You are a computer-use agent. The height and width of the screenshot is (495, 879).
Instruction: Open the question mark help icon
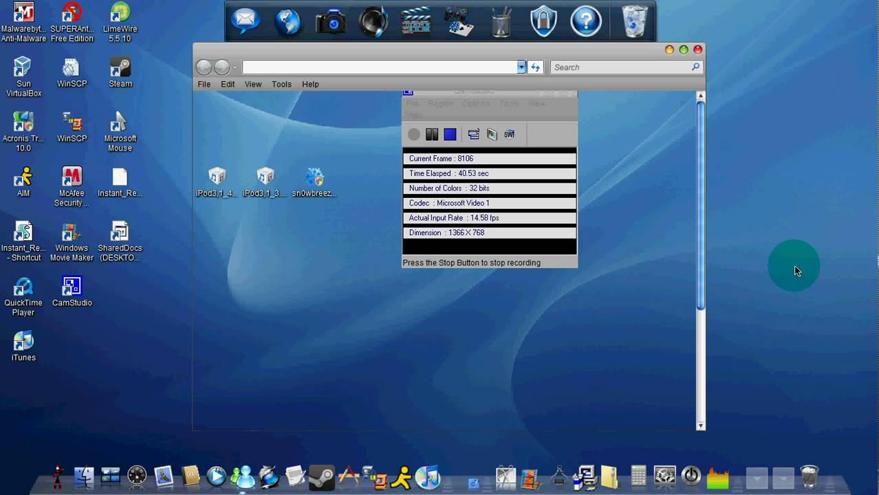coord(586,21)
